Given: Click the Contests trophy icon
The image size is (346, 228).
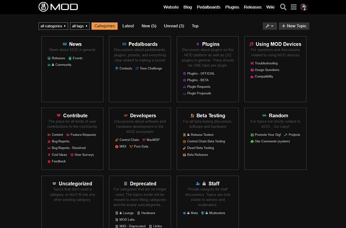Looking at the screenshot, I should (x=117, y=69).
